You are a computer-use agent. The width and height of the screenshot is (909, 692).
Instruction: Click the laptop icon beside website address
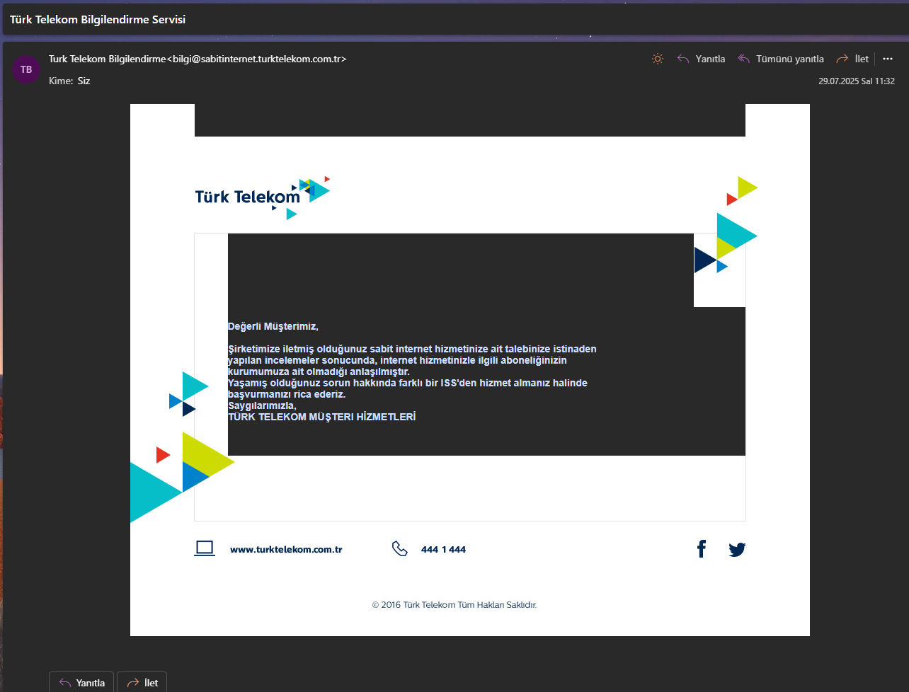click(x=205, y=549)
